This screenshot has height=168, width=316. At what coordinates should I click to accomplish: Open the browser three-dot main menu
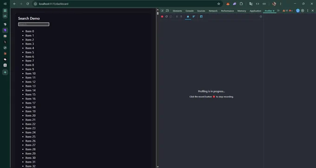point(281,4)
